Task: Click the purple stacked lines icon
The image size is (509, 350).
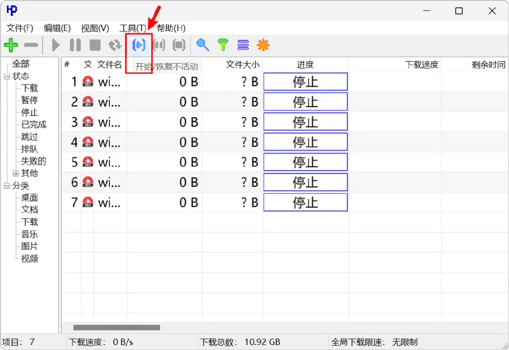Action: (243, 45)
